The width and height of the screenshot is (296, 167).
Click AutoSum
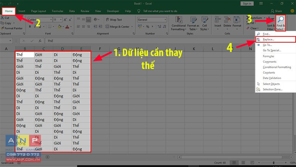pos(254,18)
